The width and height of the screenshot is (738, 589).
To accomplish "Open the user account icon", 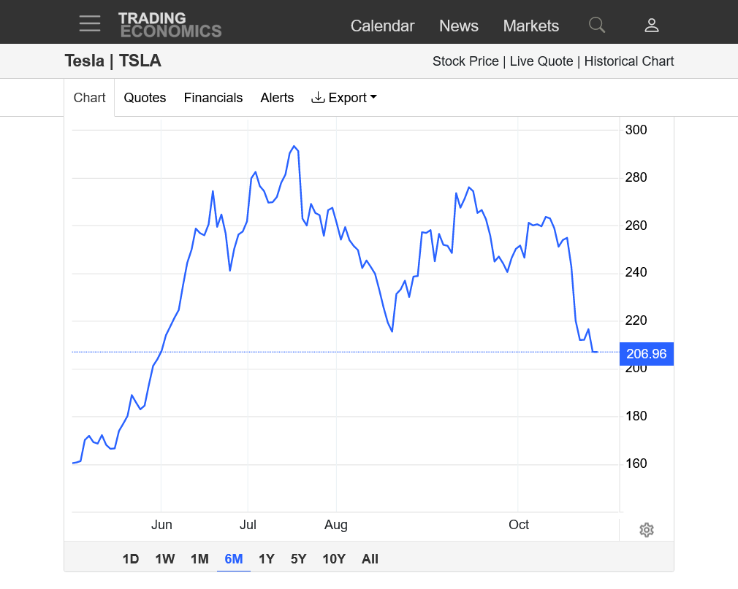I will [651, 25].
